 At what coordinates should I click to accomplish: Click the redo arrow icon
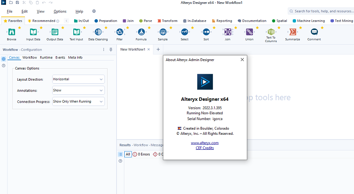click(51, 3)
